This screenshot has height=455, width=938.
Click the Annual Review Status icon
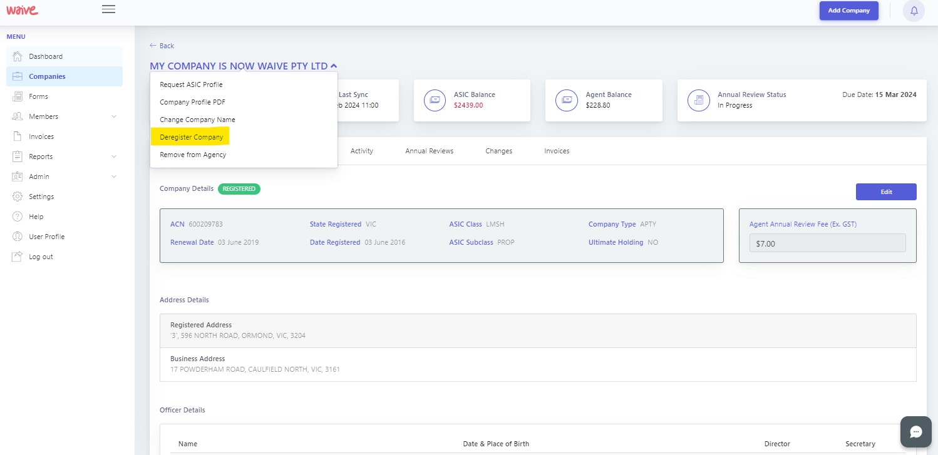pos(699,100)
